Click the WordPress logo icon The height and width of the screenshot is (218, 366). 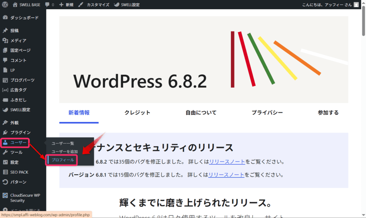click(5, 4)
